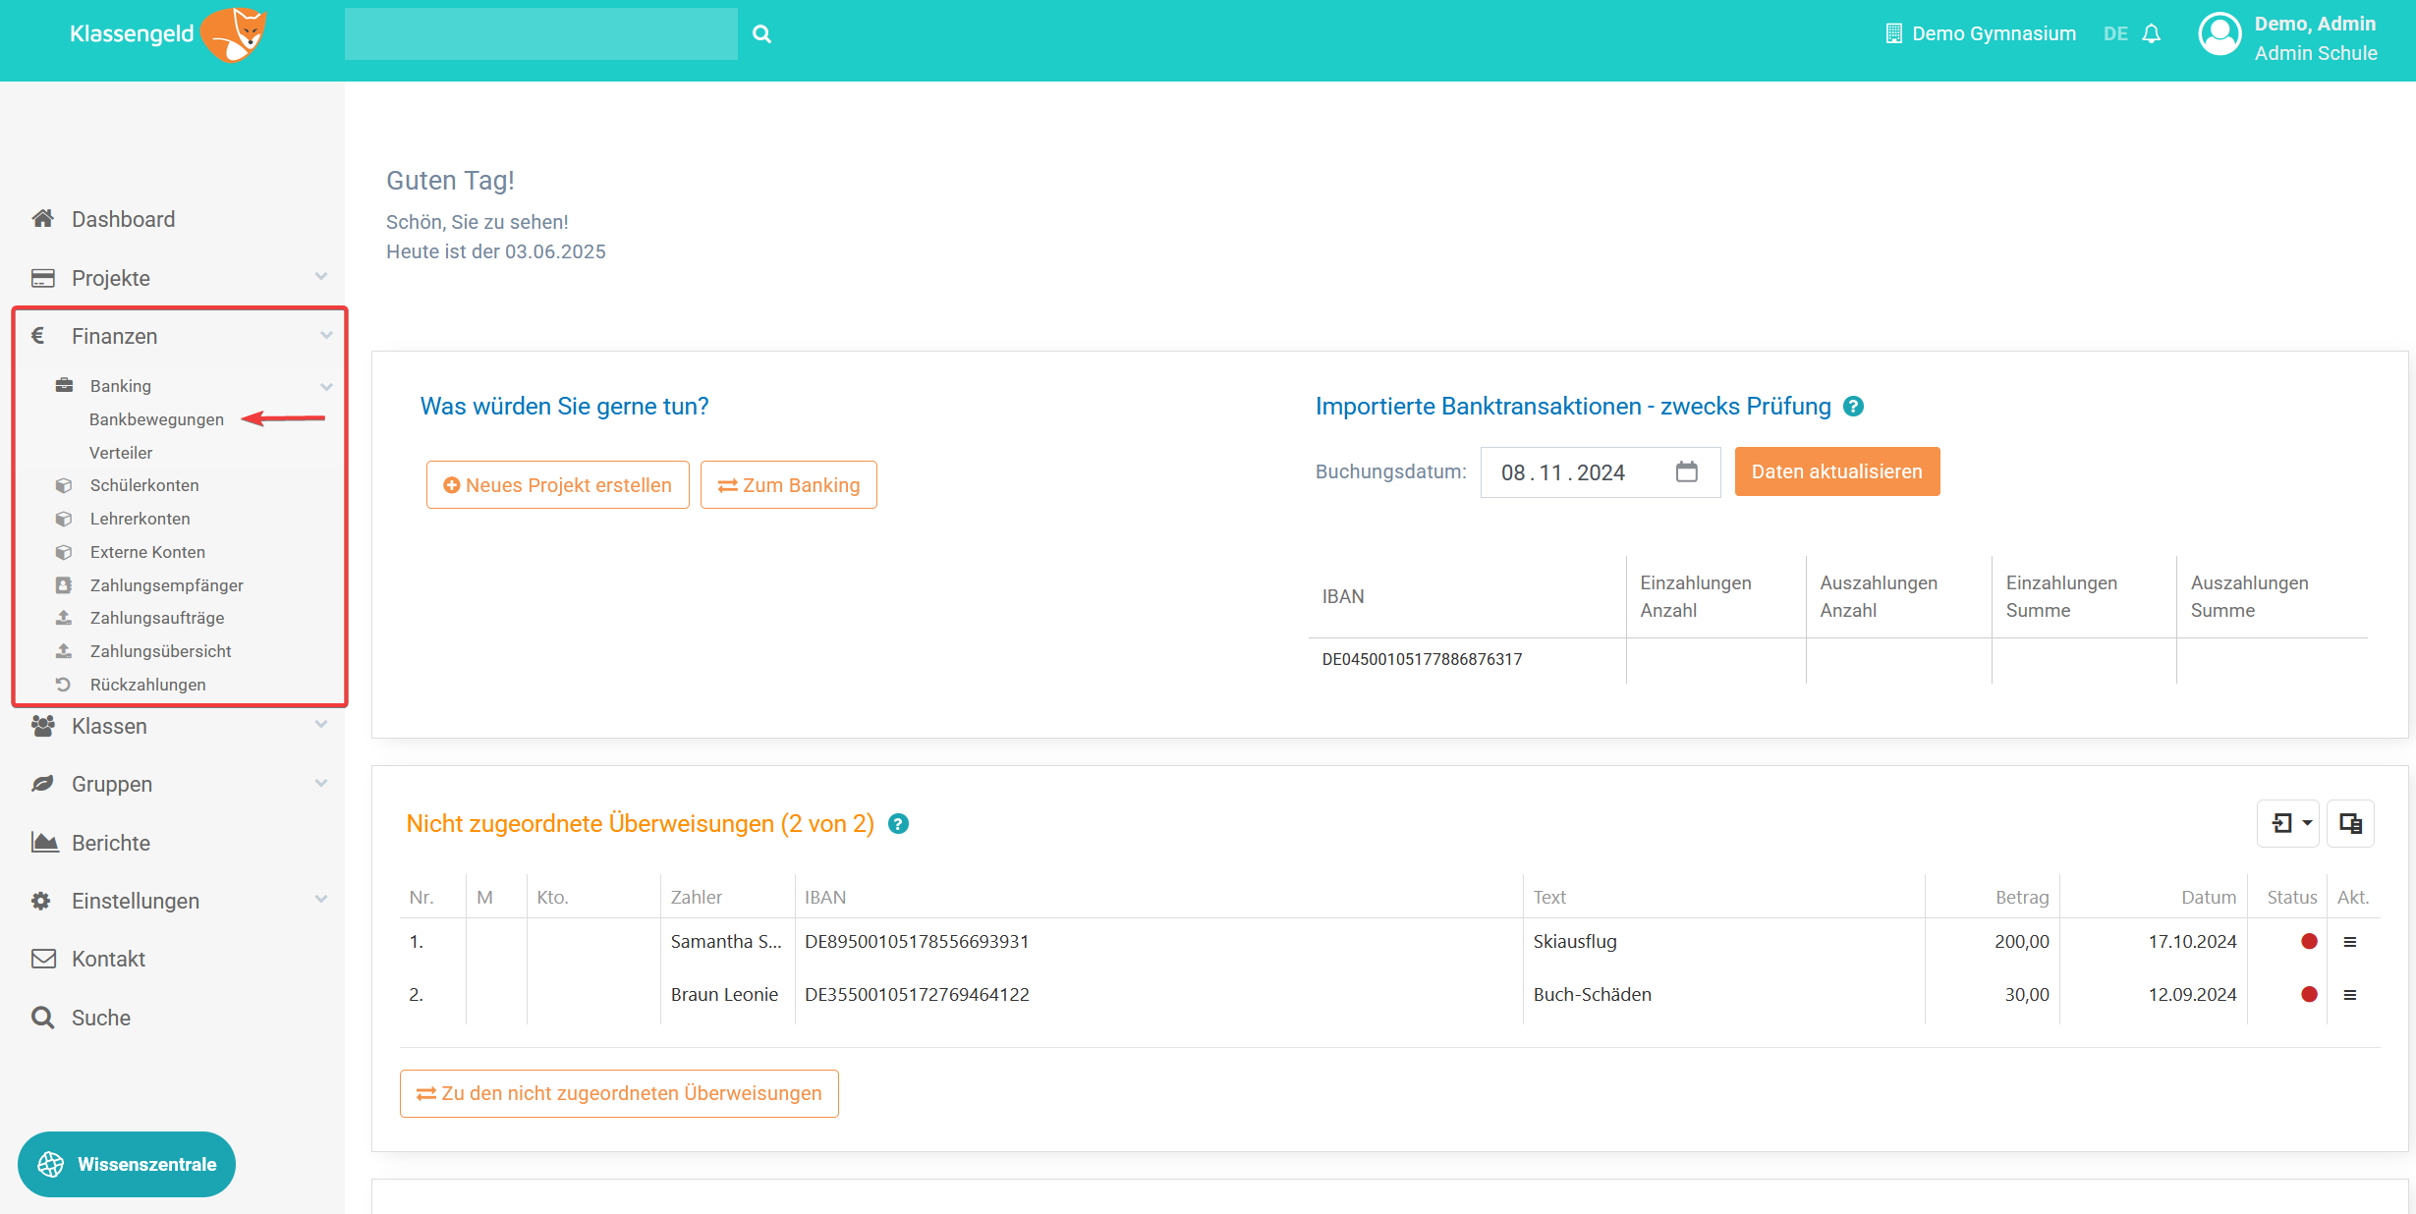Open action menu for Buch-Schäden row
The image size is (2416, 1214).
pos(2350,995)
